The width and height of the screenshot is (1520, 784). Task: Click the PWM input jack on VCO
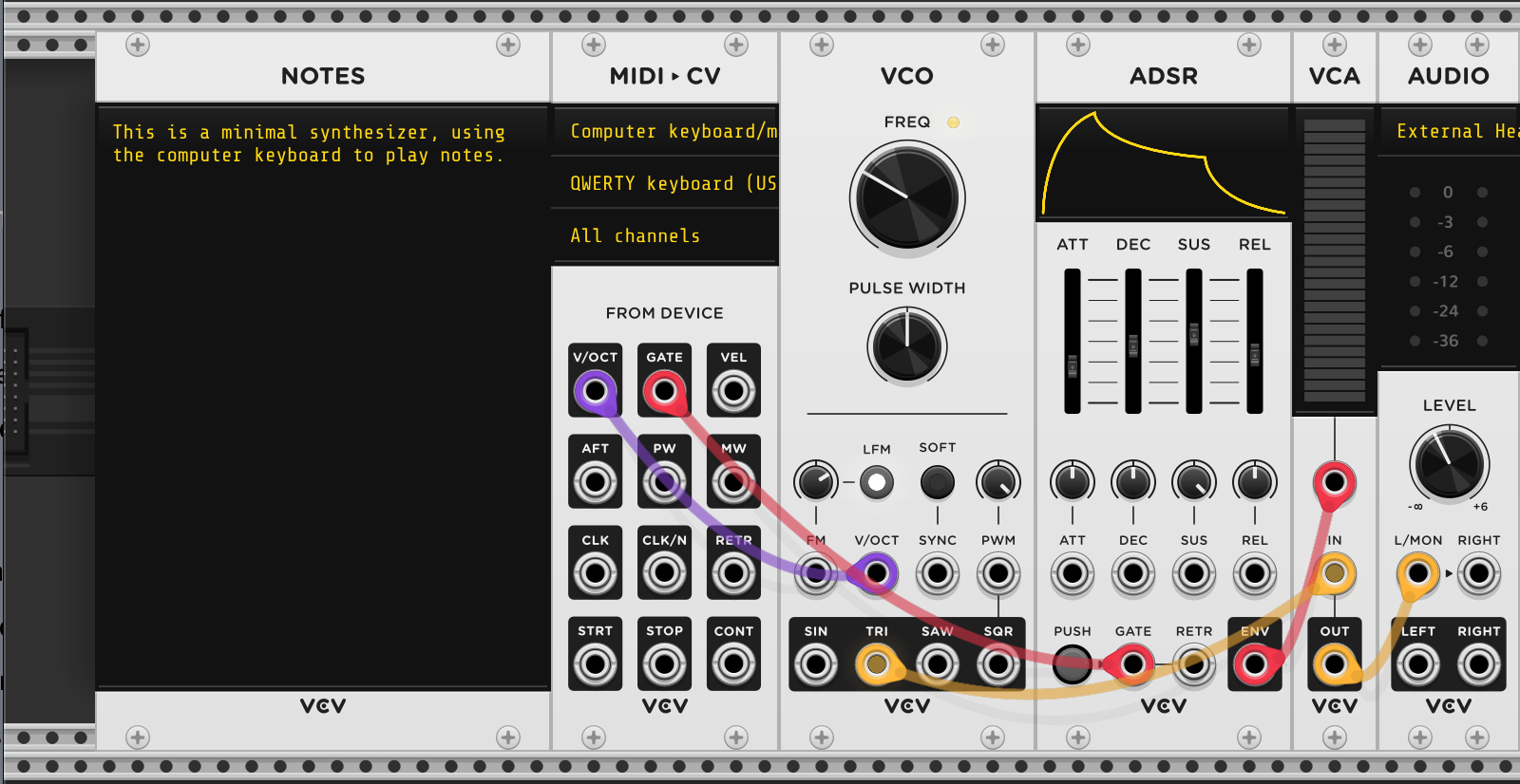pos(997,573)
